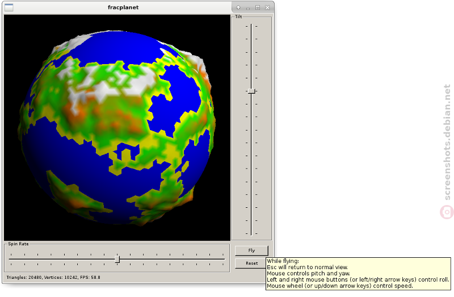Click the 'Tilt' group label
This screenshot has height=297, width=454.
[x=238, y=17]
